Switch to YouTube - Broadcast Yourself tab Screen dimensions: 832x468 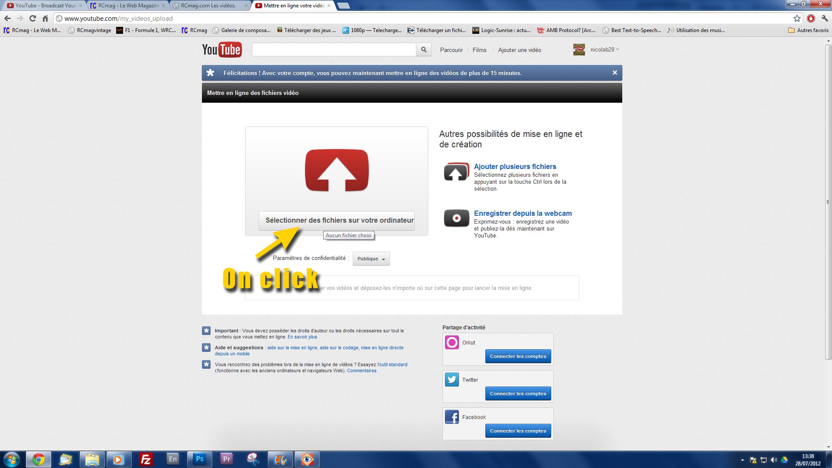(45, 6)
